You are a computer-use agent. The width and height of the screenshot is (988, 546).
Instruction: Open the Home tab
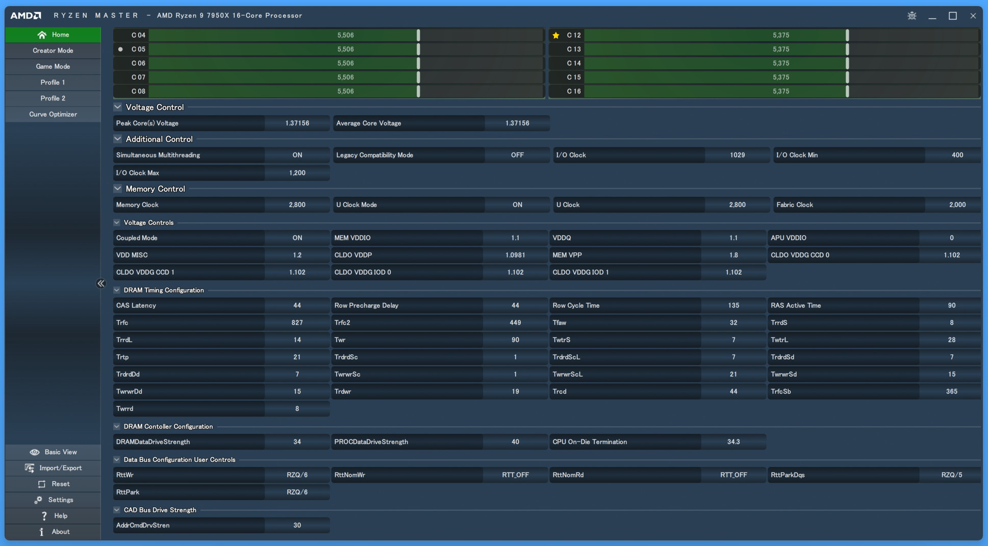coord(53,35)
